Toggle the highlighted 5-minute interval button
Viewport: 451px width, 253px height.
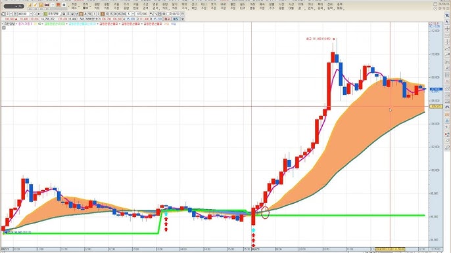[103, 14]
